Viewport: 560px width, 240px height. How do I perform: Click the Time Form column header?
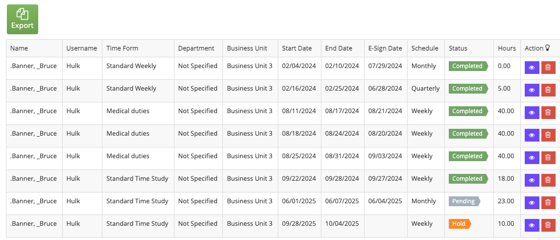[x=122, y=48]
